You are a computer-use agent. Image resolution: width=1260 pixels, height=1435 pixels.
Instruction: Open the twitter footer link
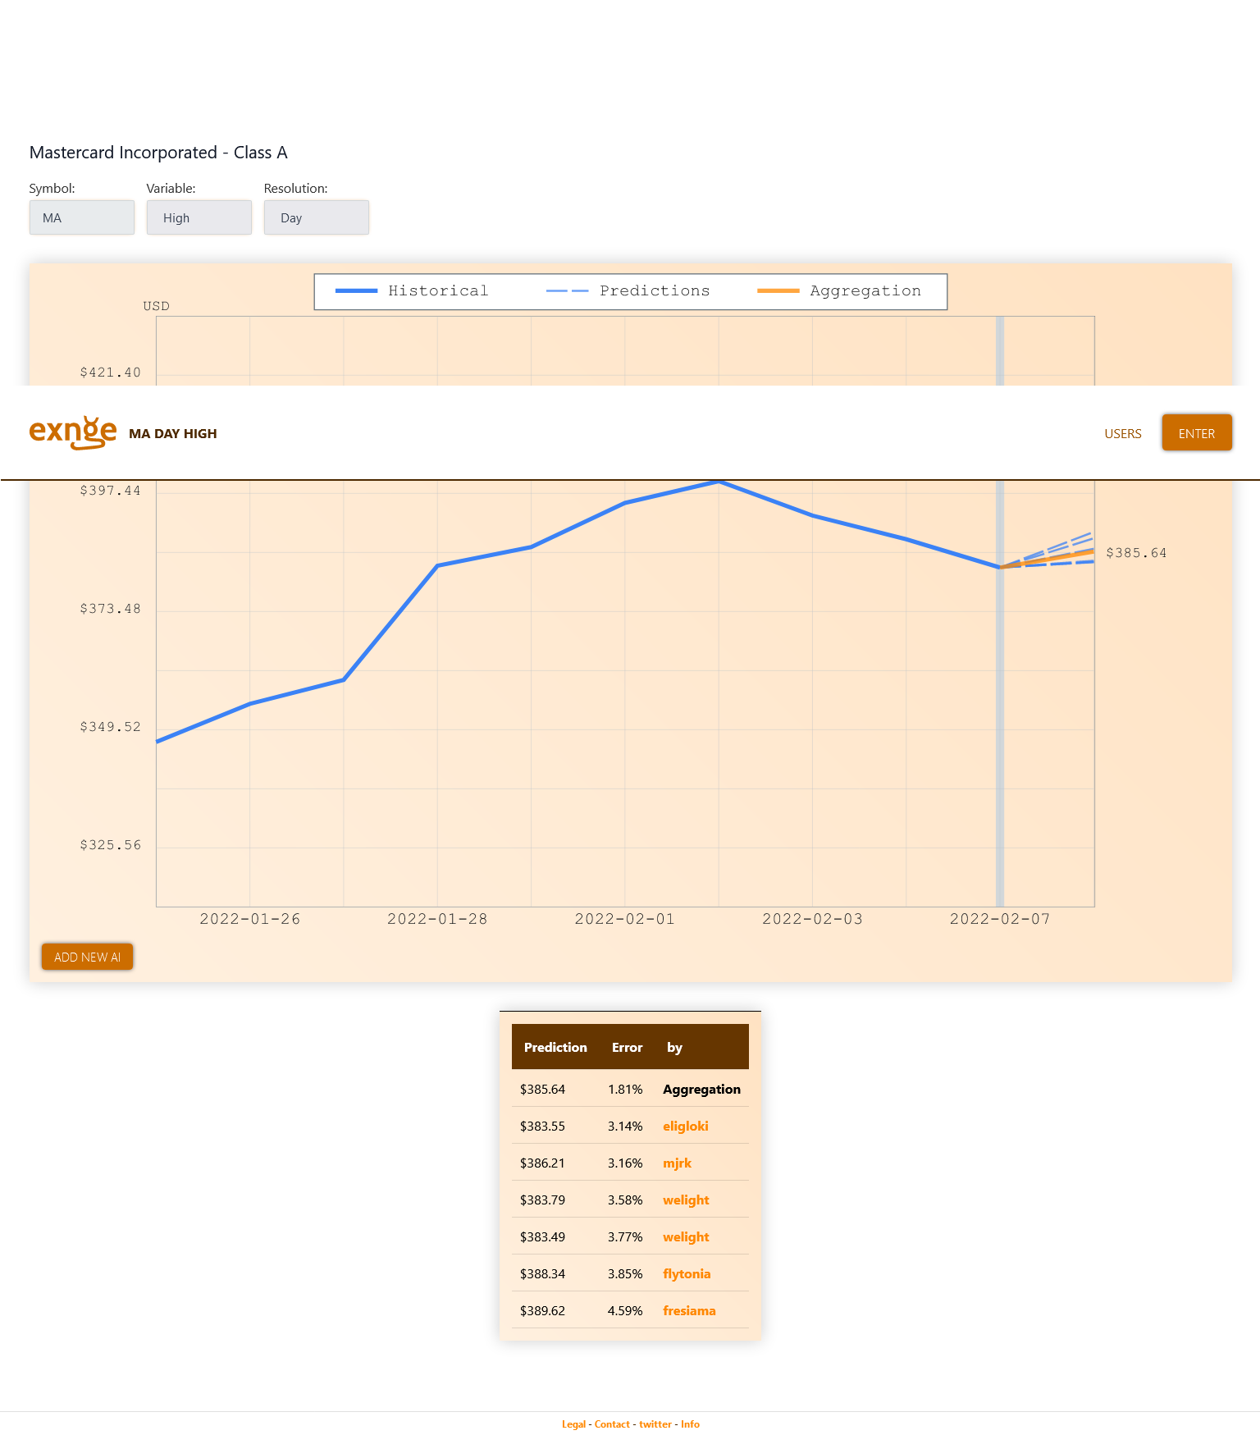(x=655, y=1424)
